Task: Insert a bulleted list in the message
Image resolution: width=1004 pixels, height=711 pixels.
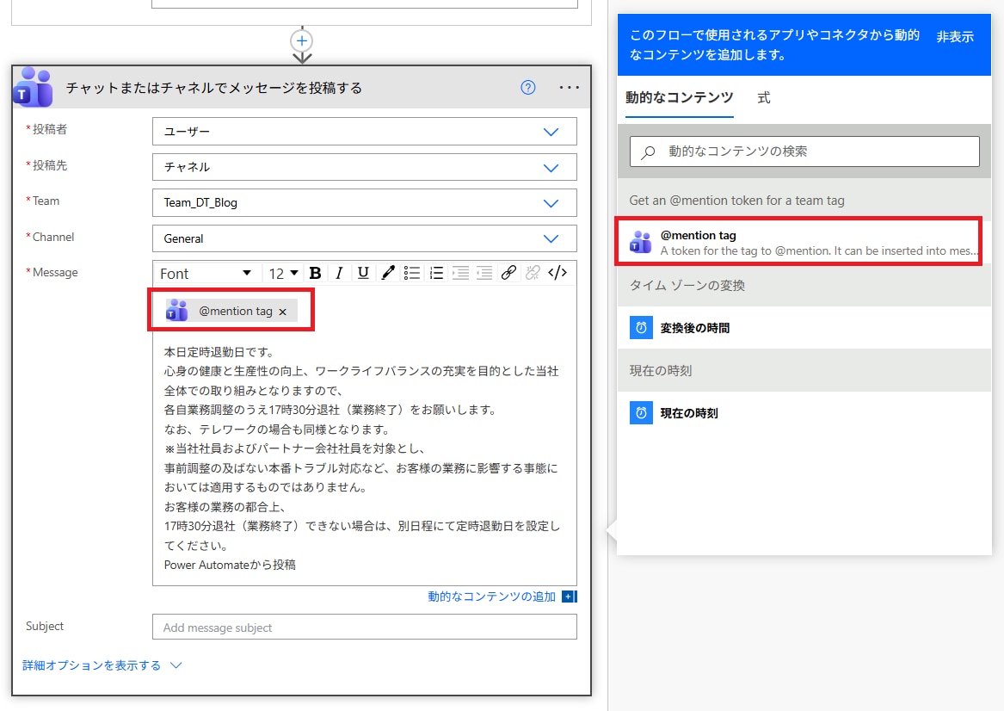Action: pyautogui.click(x=412, y=273)
